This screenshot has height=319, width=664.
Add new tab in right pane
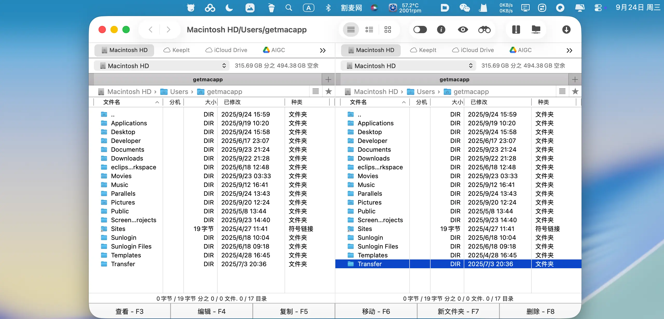pos(575,79)
